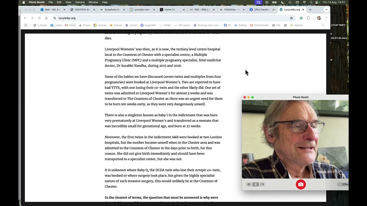Open the Edit menu
Viewport: 367px width, 206px height.
tap(59, 2)
